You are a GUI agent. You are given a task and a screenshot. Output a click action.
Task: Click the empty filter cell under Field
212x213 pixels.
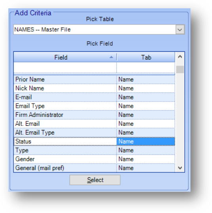pos(65,68)
